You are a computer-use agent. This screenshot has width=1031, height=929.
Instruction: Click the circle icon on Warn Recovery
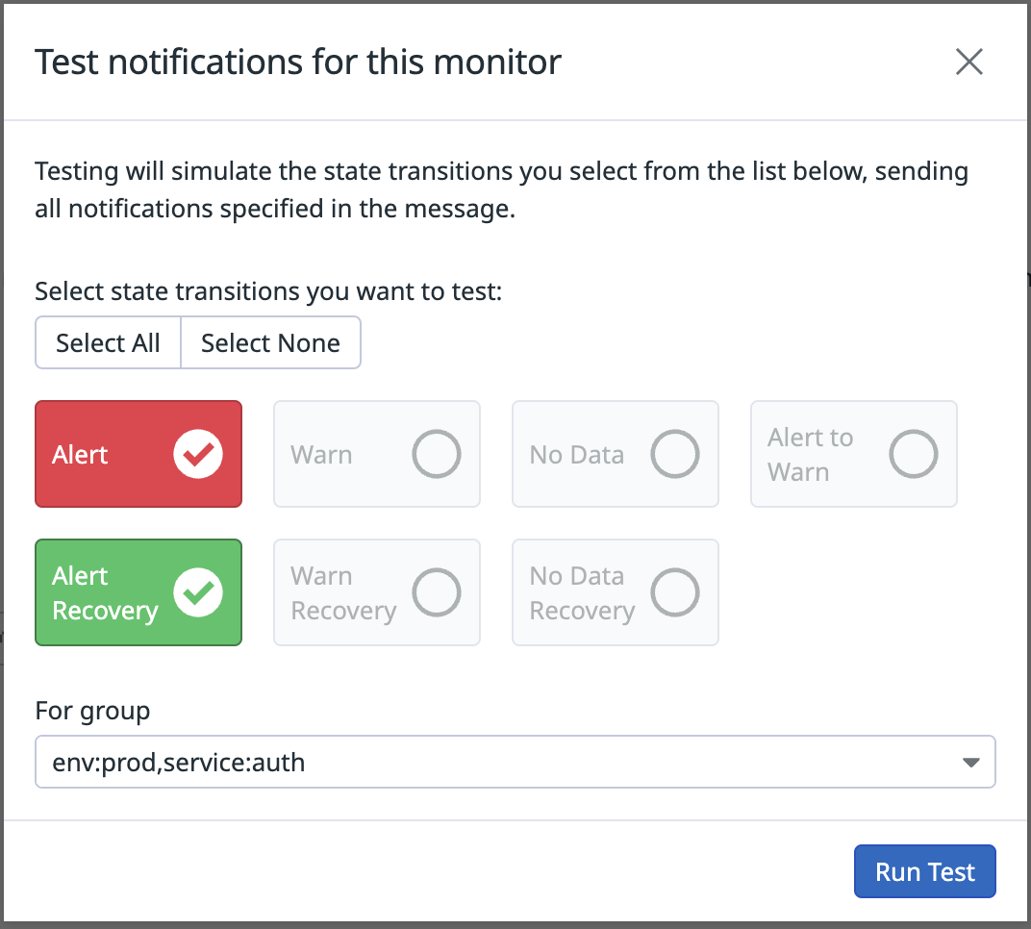pos(436,592)
